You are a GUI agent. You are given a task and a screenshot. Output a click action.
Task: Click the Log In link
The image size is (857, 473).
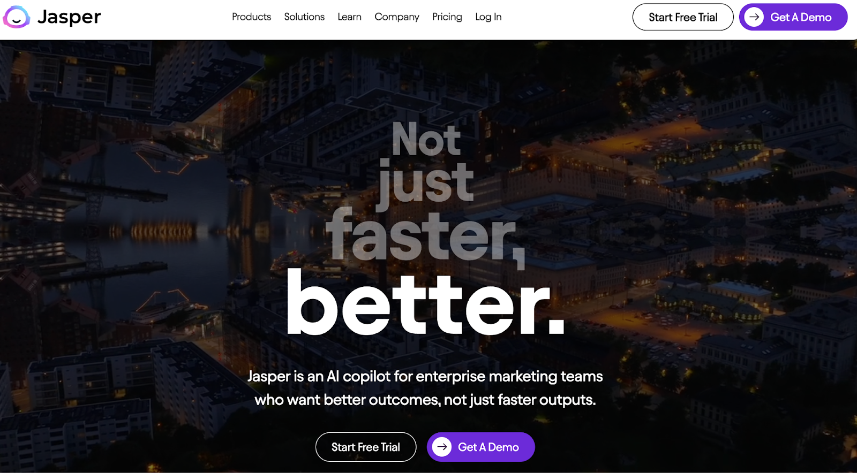488,17
